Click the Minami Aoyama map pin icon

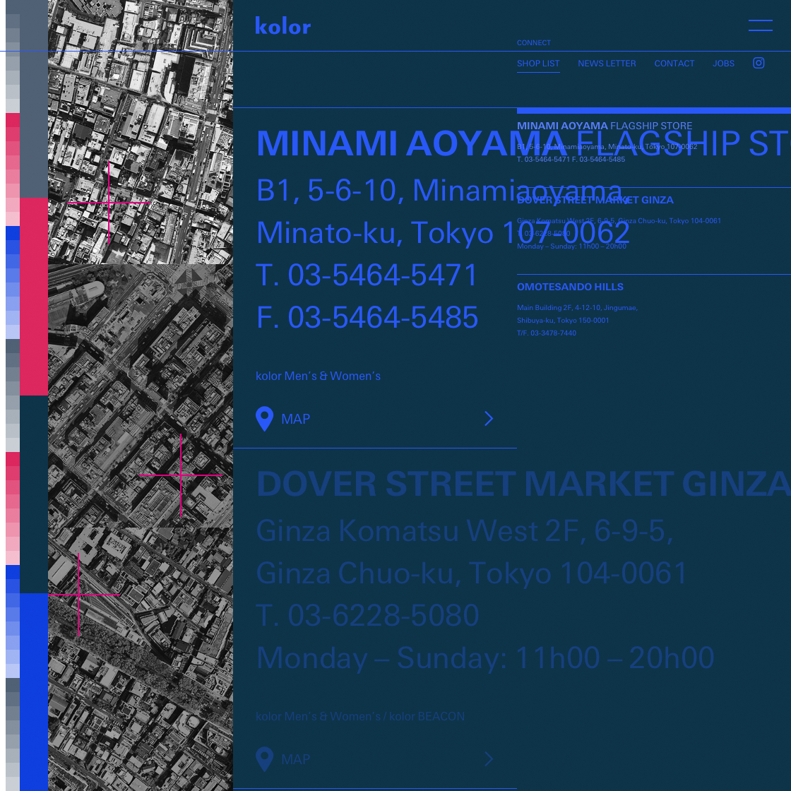point(264,419)
